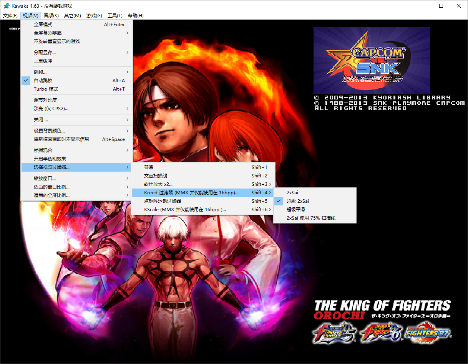Select the highlighted 选择视频过滤器... entry
The width and height of the screenshot is (468, 364).
pyautogui.click(x=77, y=167)
